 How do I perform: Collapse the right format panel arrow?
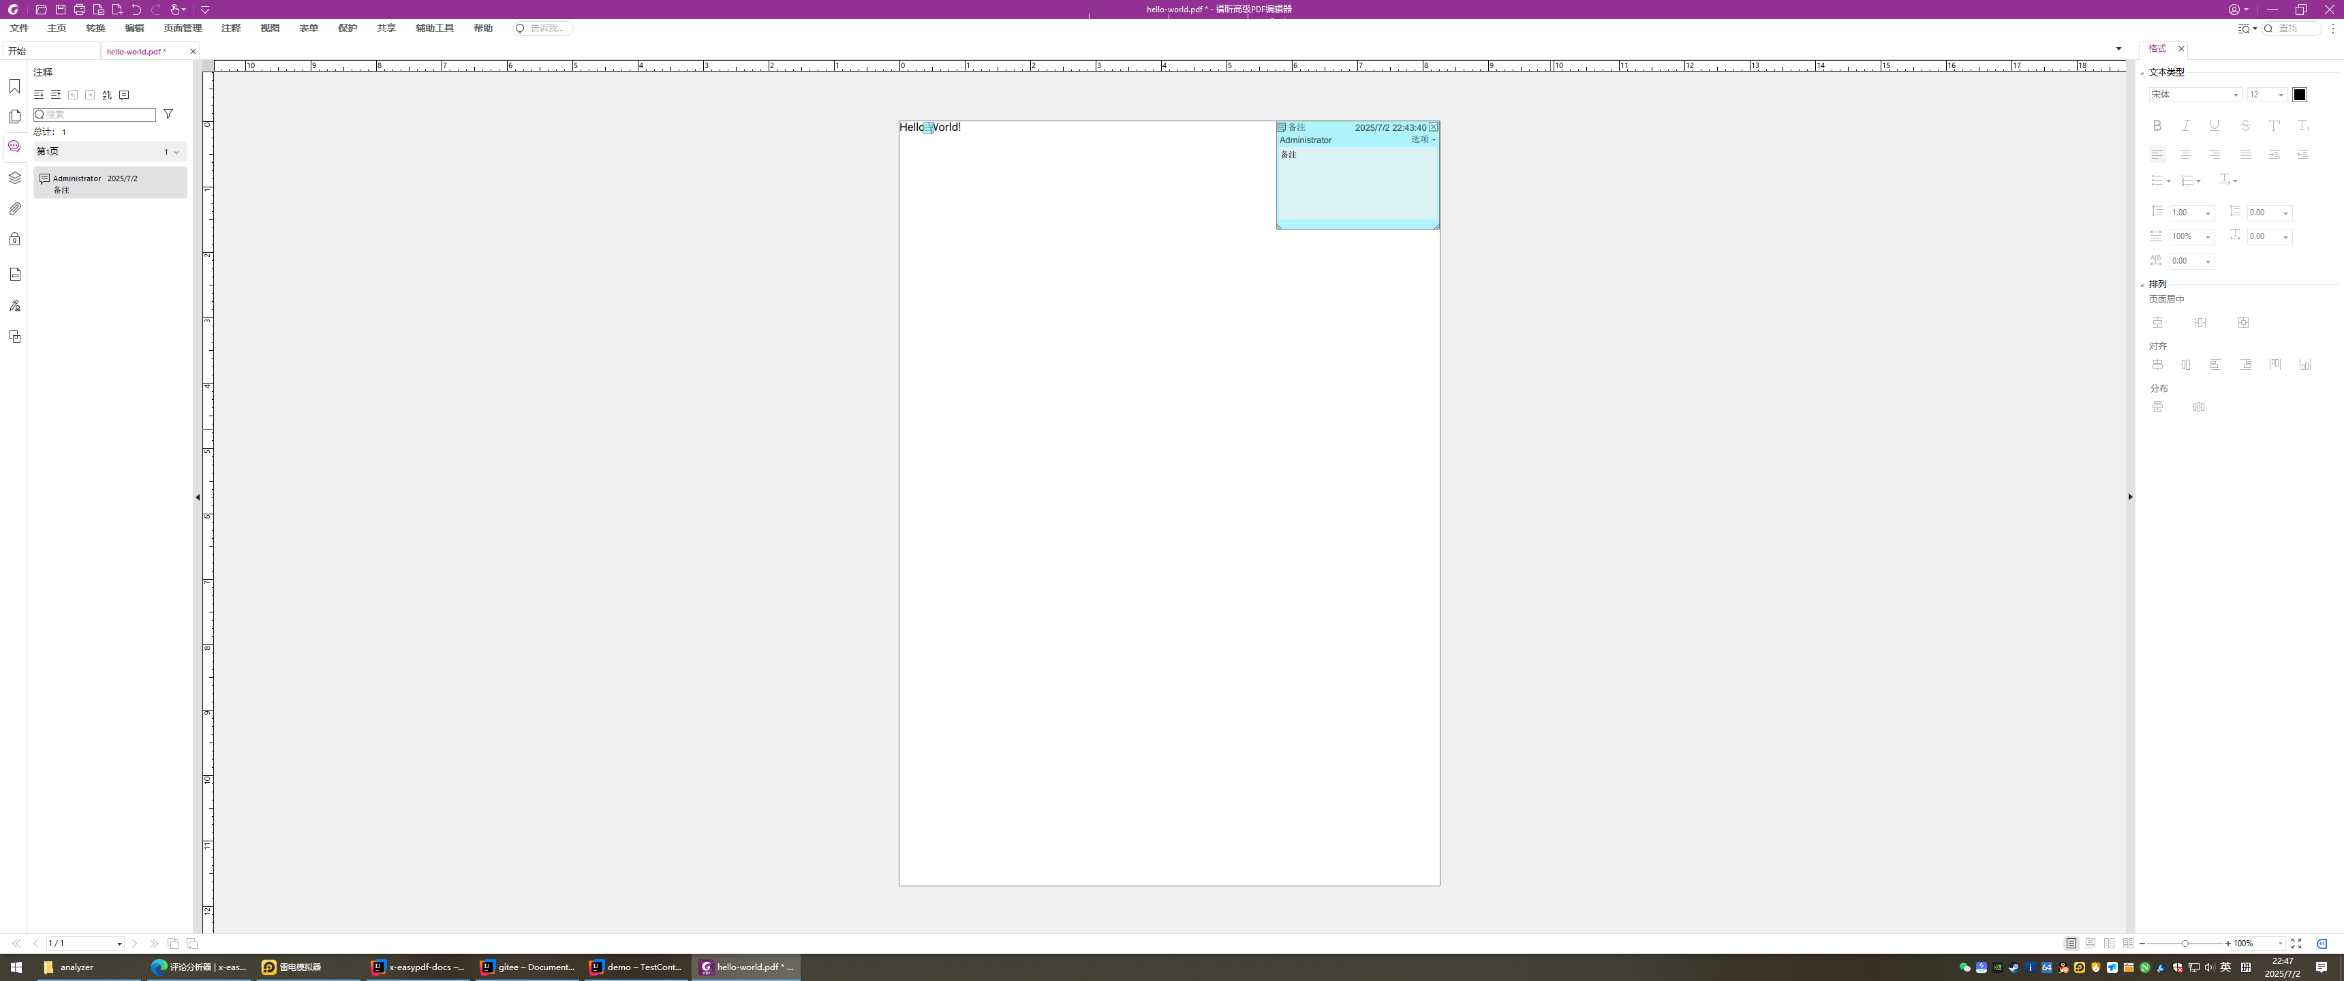(x=2130, y=497)
